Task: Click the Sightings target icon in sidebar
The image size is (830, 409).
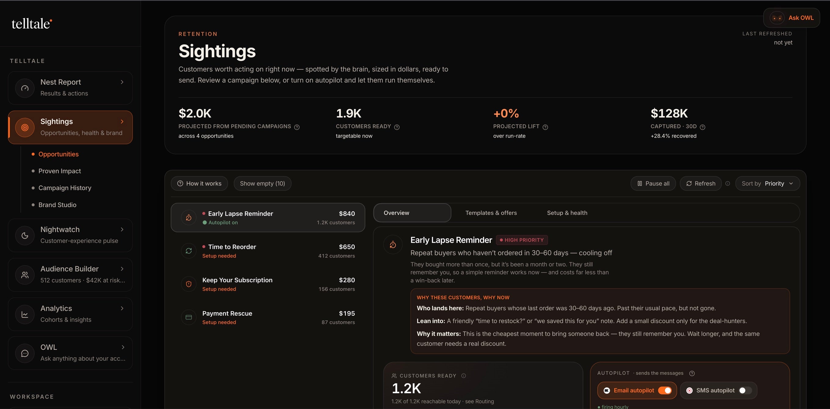Action: tap(25, 127)
